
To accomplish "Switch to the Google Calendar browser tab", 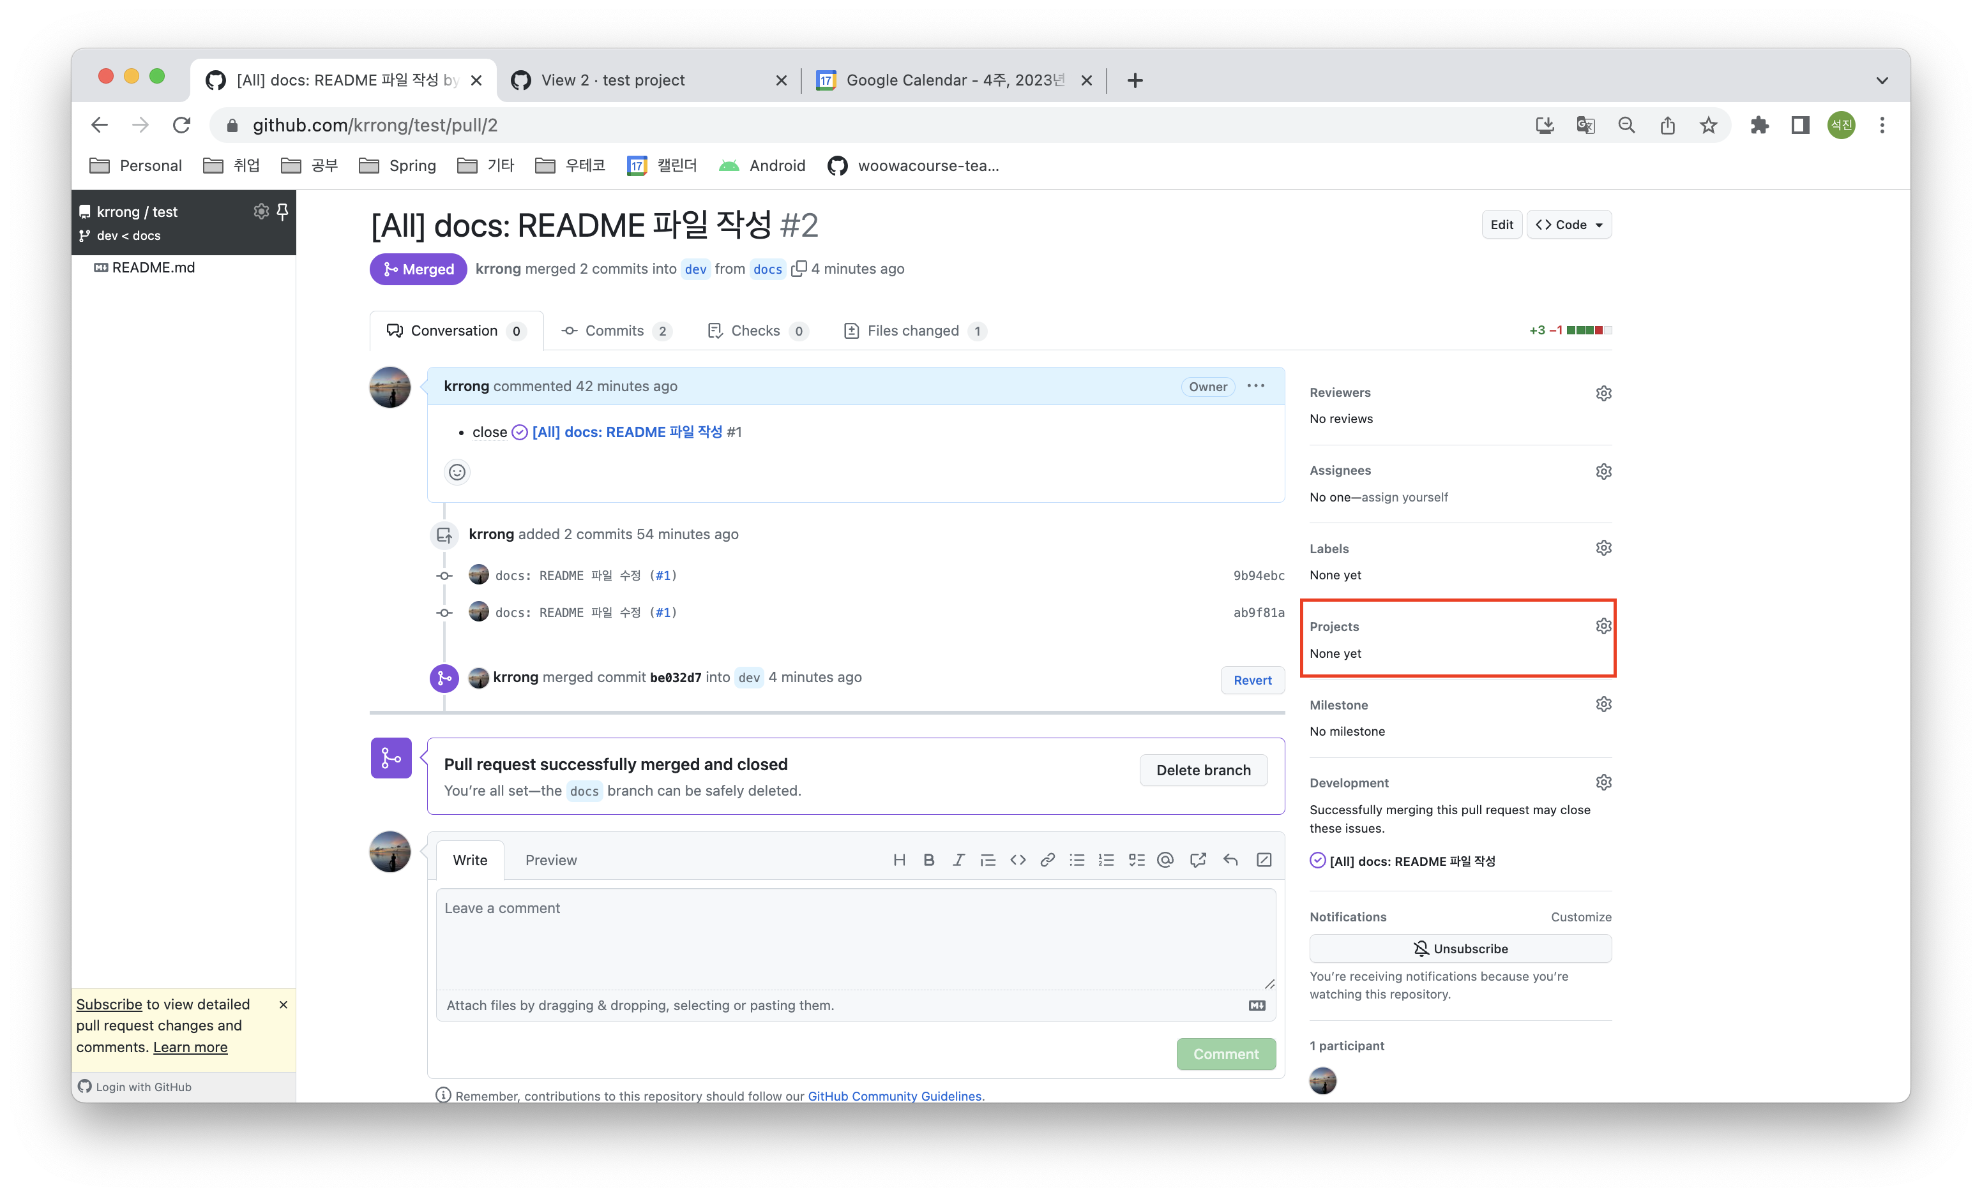I will [954, 80].
